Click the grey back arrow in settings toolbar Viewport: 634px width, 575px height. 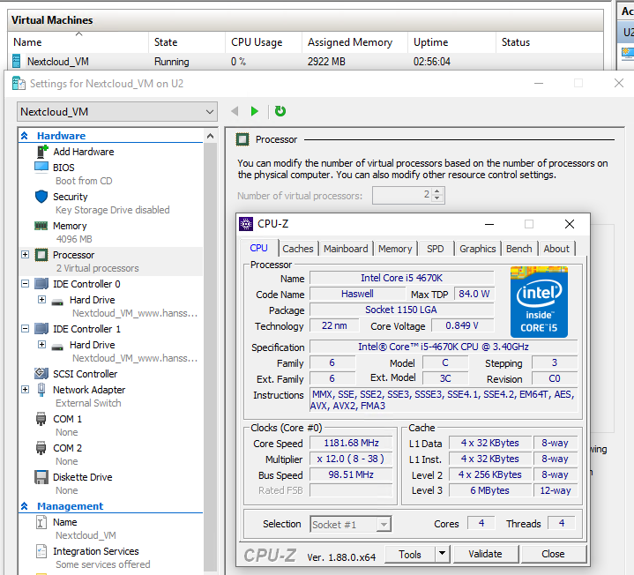click(235, 111)
